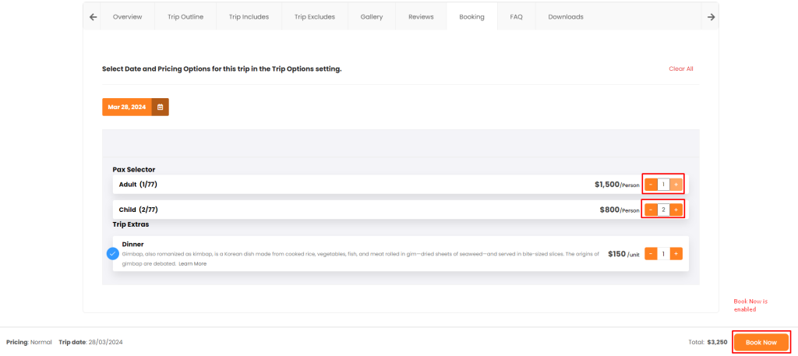Open Learn More link for Dinner
Image resolution: width=798 pixels, height=356 pixels.
click(192, 263)
